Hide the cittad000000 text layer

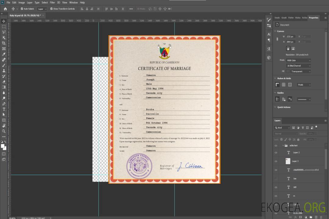click(x=276, y=170)
